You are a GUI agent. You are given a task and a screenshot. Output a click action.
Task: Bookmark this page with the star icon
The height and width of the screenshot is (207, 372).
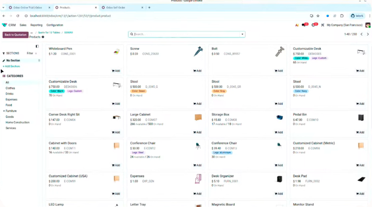[x=318, y=16]
